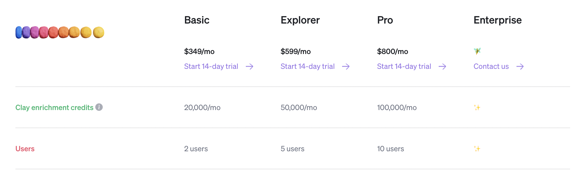Image resolution: width=585 pixels, height=195 pixels.
Task: Open the Contact us link for Enterprise
Action: pyautogui.click(x=491, y=67)
